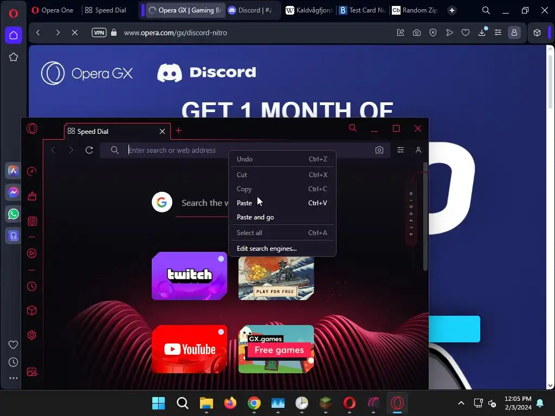The image size is (555, 416).
Task: Click the Google logo on Speed Dial
Action: click(x=162, y=203)
